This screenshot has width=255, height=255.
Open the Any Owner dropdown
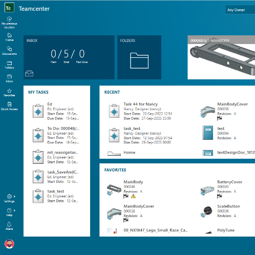pos(240,10)
